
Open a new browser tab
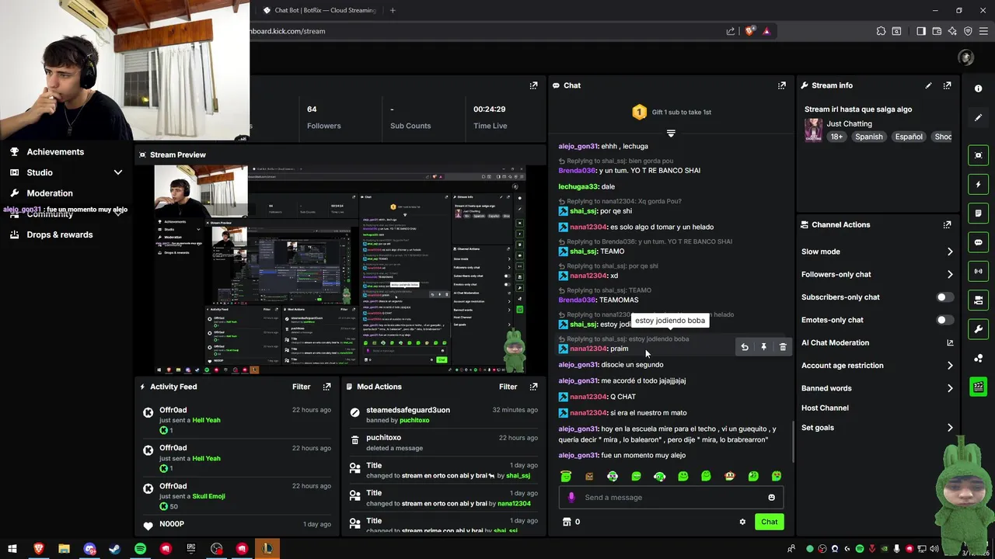(393, 10)
